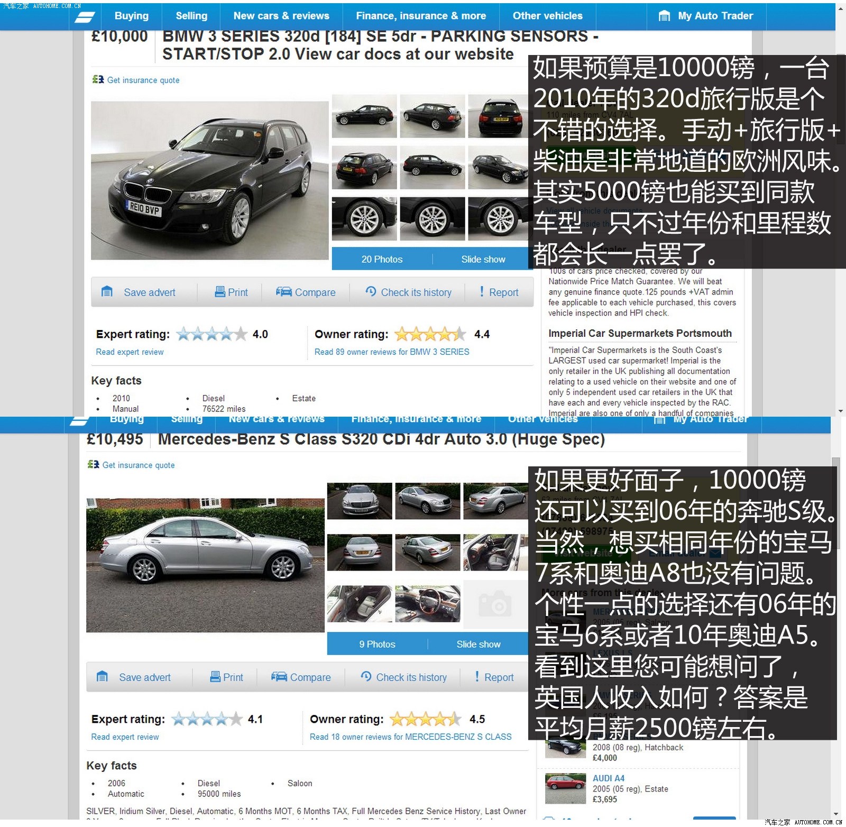This screenshot has height=827, width=846.
Task: Open the Selling menu in top navbar
Action: pyautogui.click(x=191, y=16)
